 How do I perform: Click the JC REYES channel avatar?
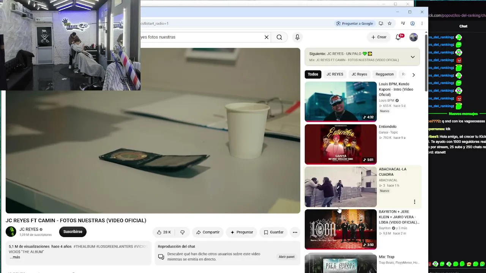pos(11,232)
